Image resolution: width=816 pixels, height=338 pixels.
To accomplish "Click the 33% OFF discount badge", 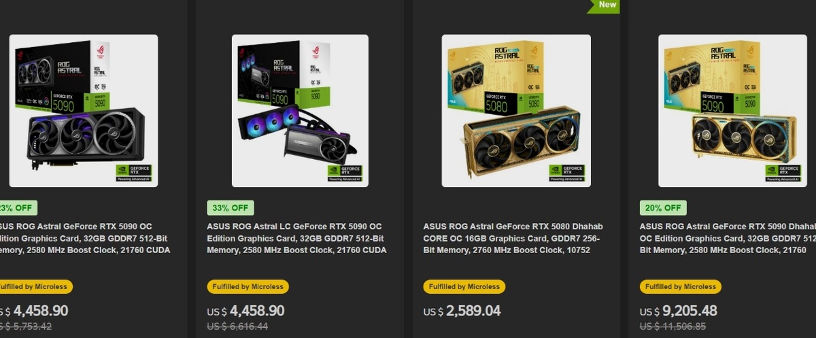I will coord(231,208).
